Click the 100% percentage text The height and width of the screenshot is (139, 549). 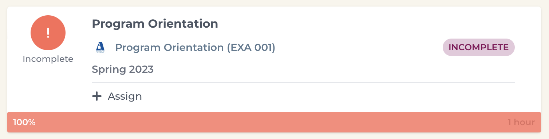[24, 122]
